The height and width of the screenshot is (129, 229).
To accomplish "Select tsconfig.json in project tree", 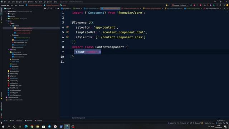I will [14, 92].
